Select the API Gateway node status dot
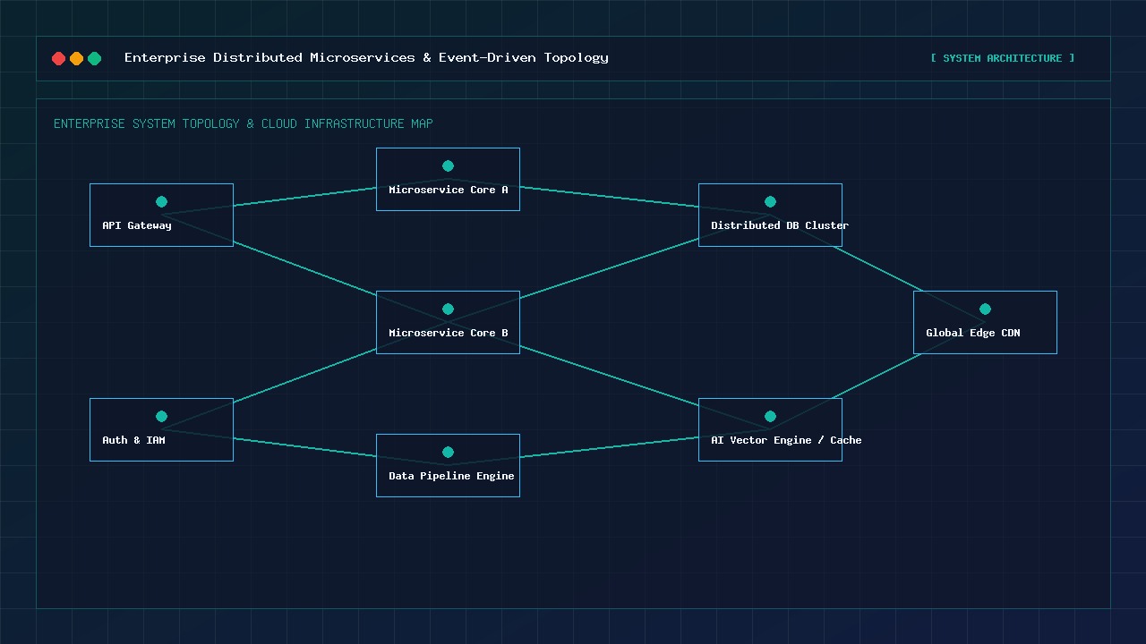The image size is (1146, 644). (x=161, y=201)
